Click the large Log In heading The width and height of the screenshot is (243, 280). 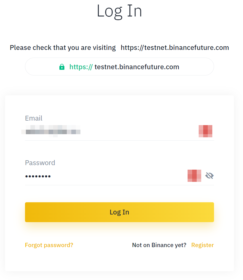click(x=119, y=11)
